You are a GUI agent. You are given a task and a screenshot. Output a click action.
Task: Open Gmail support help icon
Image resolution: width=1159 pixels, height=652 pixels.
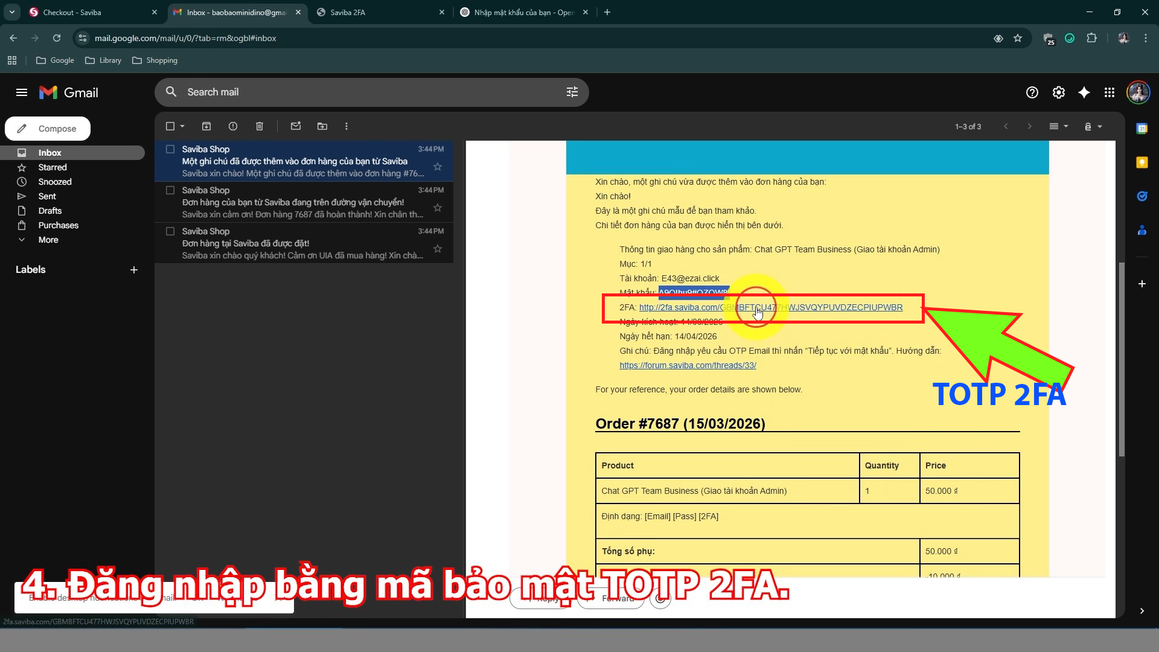pos(1032,92)
